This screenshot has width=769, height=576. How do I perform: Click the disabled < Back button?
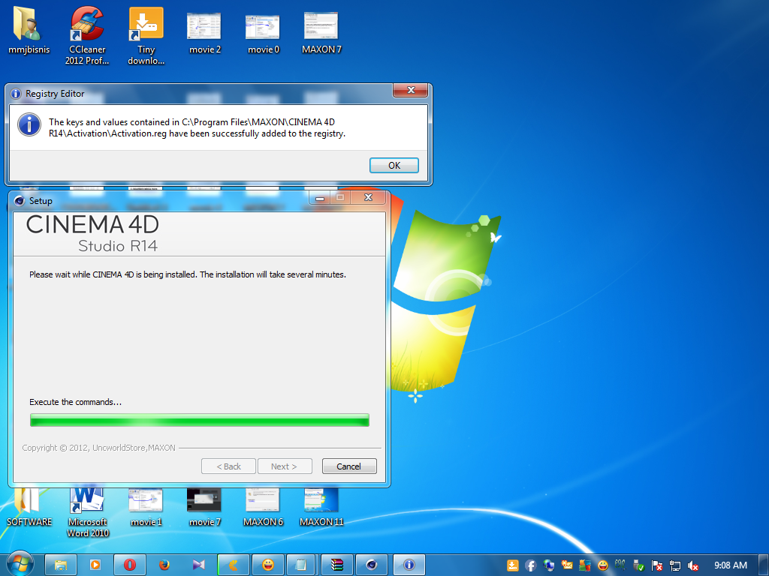coord(228,466)
